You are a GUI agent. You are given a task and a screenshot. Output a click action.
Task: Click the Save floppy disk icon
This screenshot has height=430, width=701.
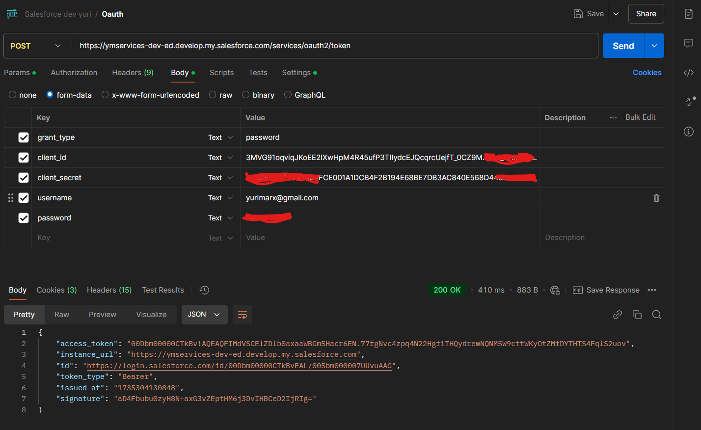point(578,14)
